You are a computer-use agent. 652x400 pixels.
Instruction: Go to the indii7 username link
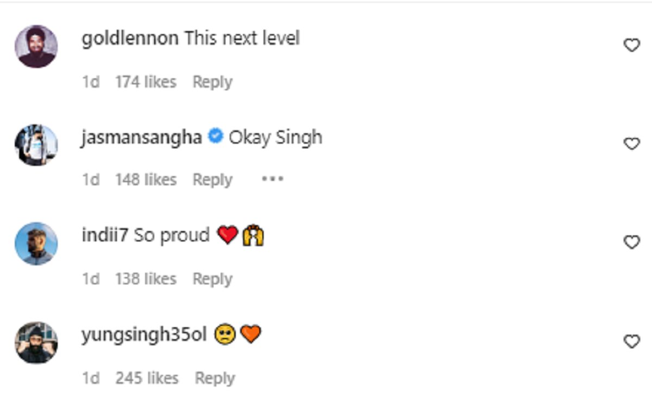pos(104,235)
